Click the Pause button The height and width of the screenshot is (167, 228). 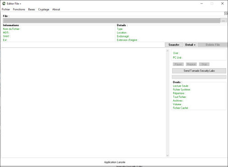click(178, 64)
